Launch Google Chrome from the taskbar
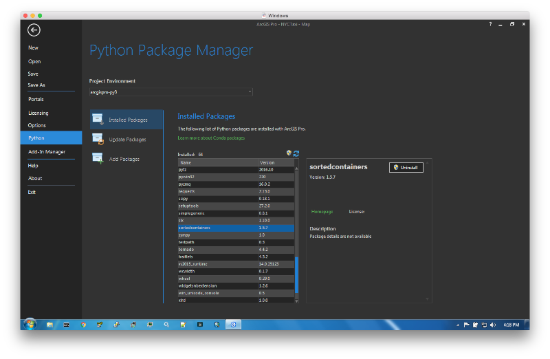This screenshot has height=359, width=550. 83,325
